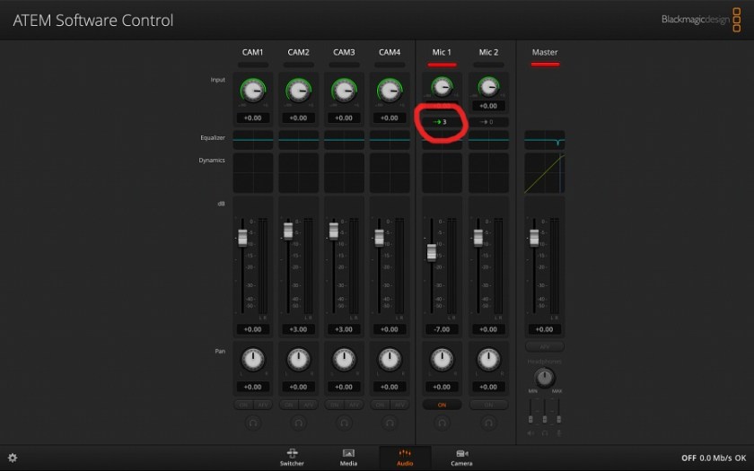Screen dimensions: 754x471
Task: Click the CAM3 input gain knob
Action: [x=344, y=91]
